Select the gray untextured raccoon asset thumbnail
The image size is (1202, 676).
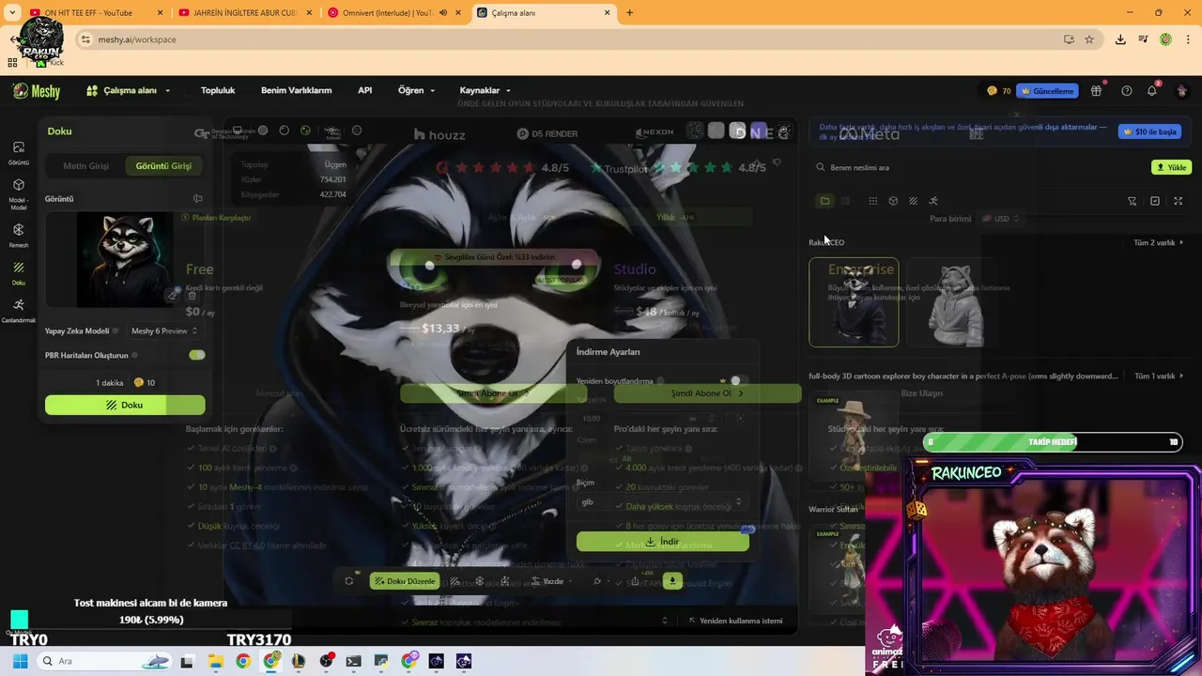[949, 302]
